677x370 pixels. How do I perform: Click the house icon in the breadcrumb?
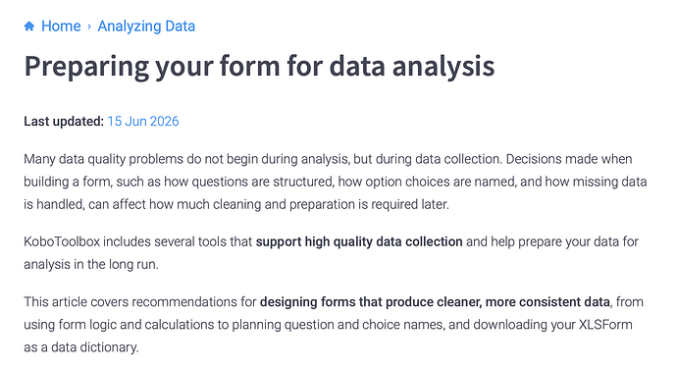29,26
